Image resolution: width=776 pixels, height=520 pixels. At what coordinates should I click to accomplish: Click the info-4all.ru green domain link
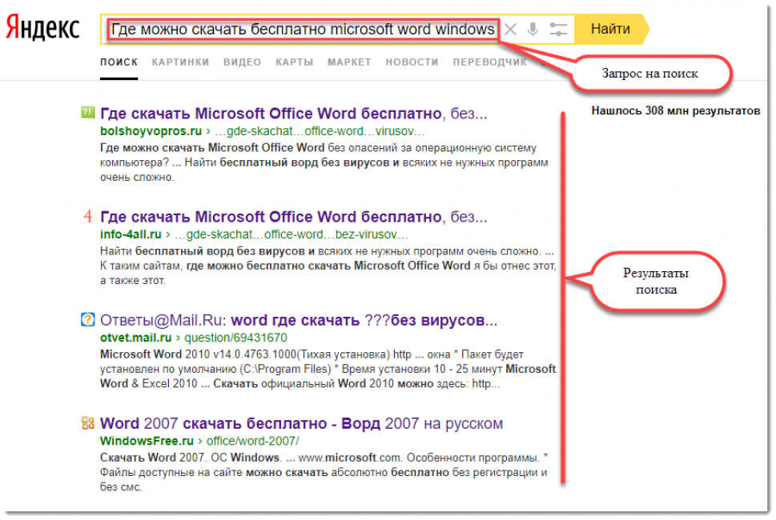tap(131, 234)
